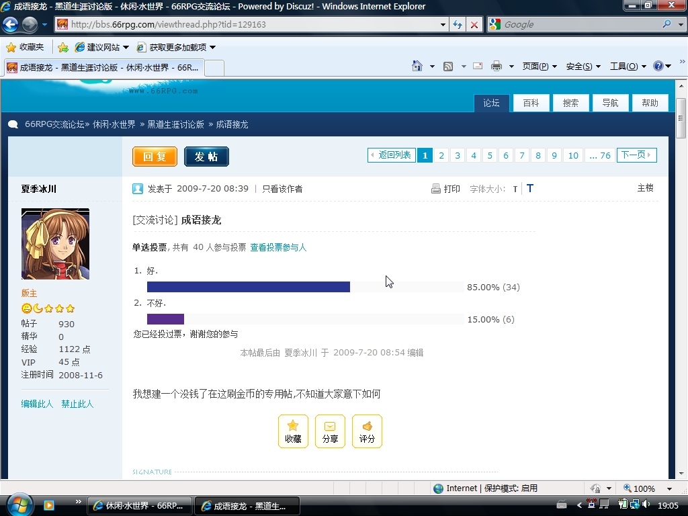The height and width of the screenshot is (516, 688).
Task: Switch to the 休闲·水世界 taskbar window
Action: click(140, 505)
